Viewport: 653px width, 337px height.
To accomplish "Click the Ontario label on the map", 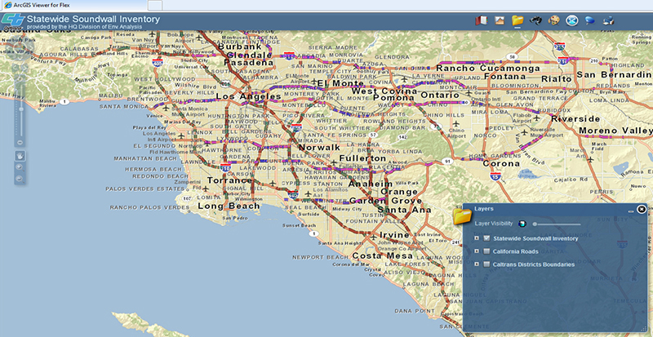I will click(x=439, y=95).
